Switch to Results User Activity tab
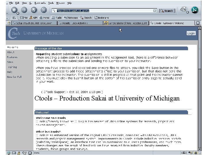207x155 pixels. point(80,23)
